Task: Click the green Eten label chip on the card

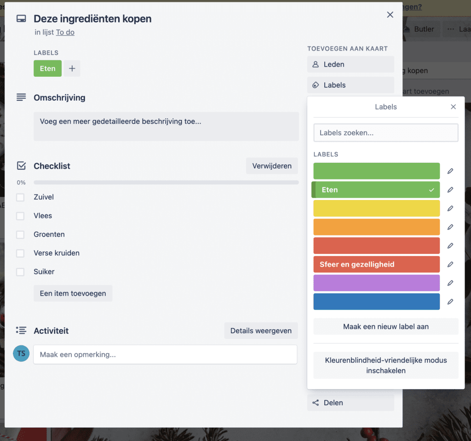Action: (x=47, y=69)
